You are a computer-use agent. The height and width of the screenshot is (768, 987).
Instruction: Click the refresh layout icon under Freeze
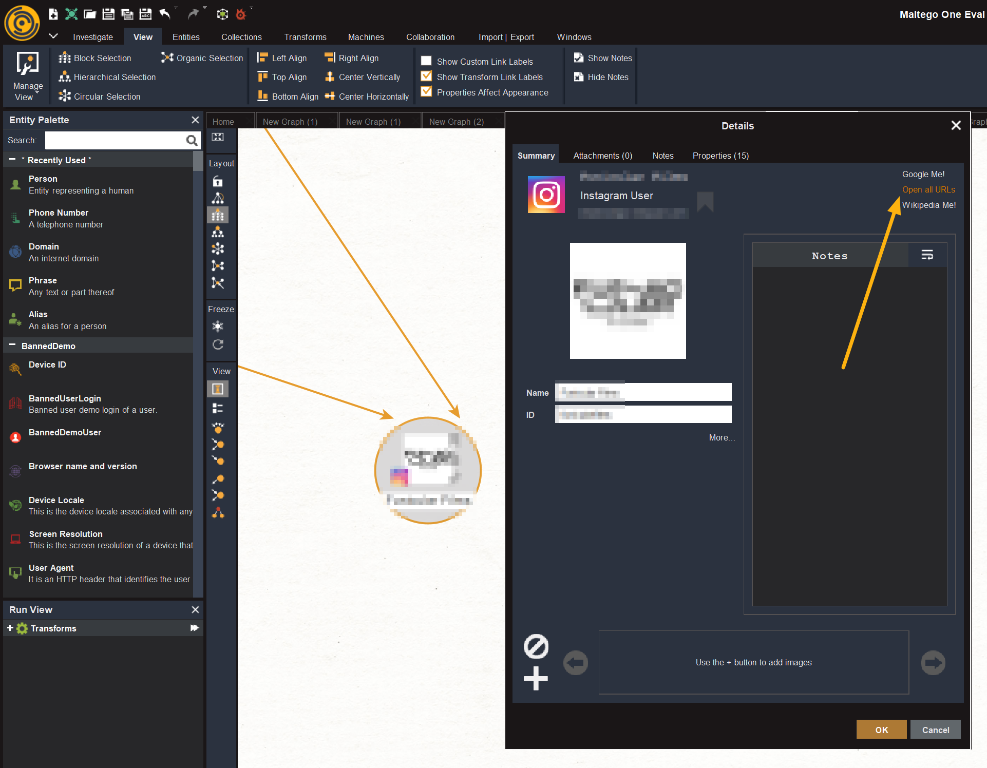(x=218, y=344)
